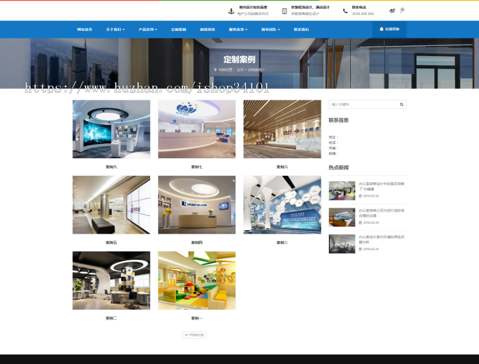Open the 案例八 thumbnail image
The image size is (479, 364).
pyautogui.click(x=111, y=129)
